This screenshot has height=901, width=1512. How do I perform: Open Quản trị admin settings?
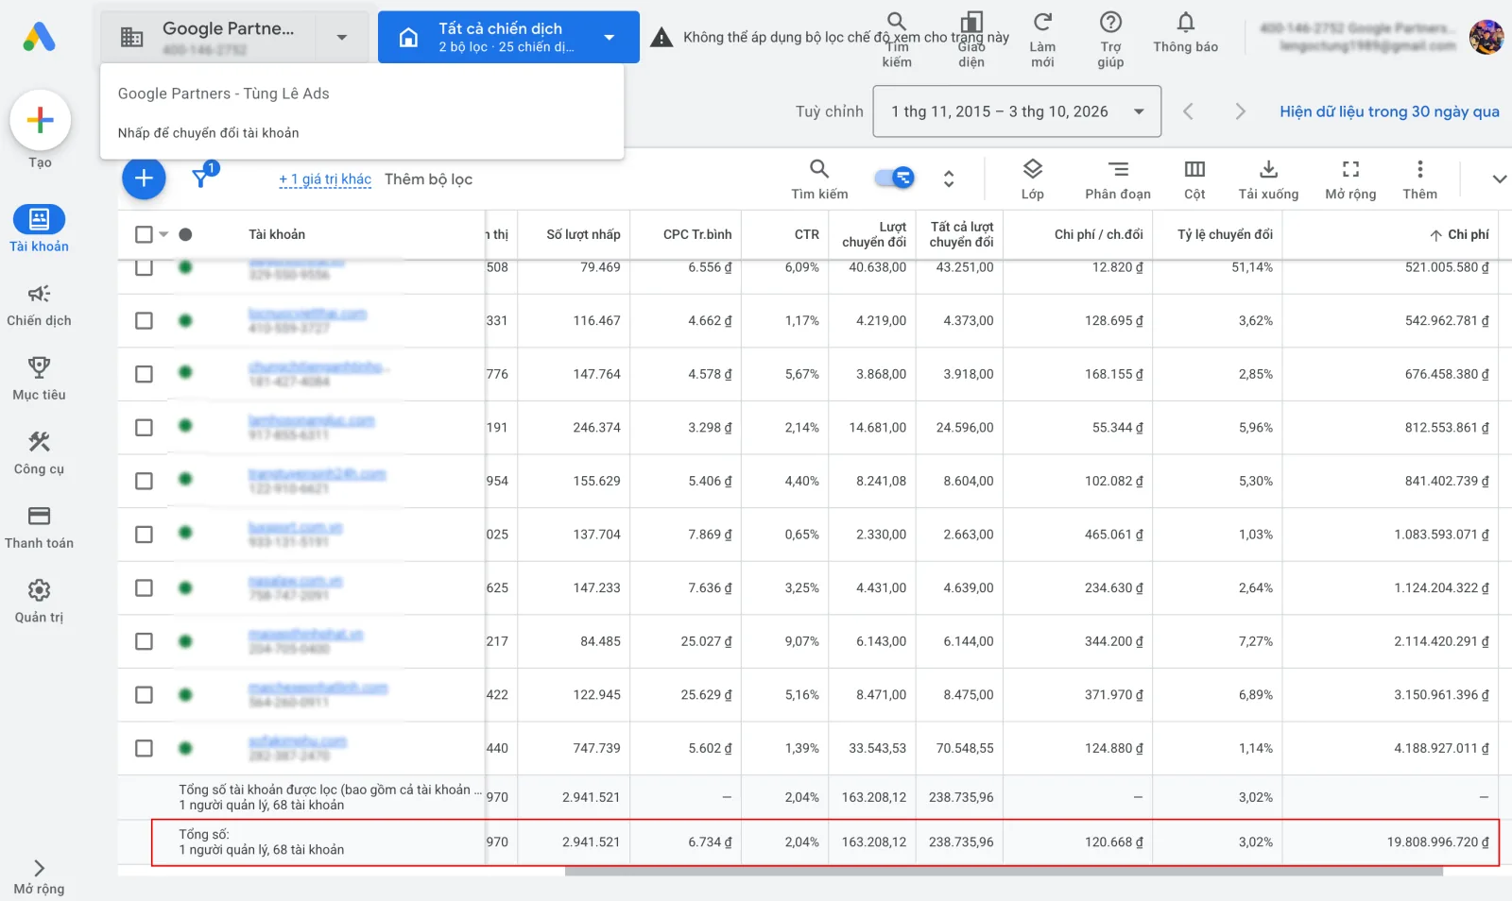[x=39, y=602]
